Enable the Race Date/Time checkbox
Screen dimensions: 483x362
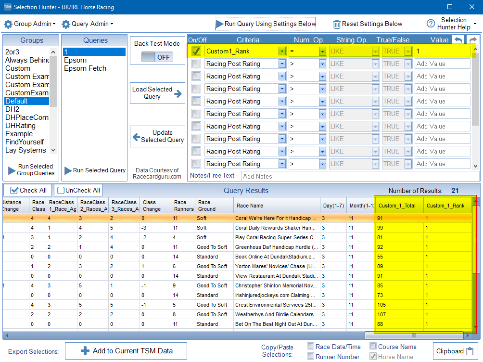point(311,346)
